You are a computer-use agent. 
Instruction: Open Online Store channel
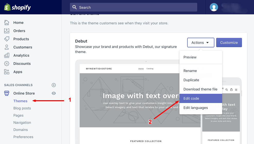[x=24, y=93]
